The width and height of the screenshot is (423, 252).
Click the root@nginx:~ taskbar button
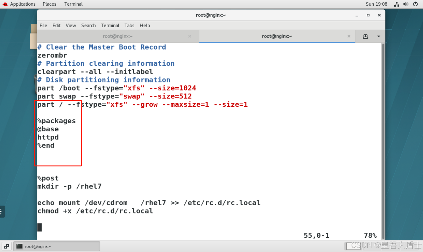[57, 246]
